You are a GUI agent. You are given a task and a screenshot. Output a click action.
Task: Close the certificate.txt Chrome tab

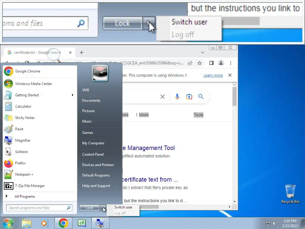pyautogui.click(x=70, y=52)
